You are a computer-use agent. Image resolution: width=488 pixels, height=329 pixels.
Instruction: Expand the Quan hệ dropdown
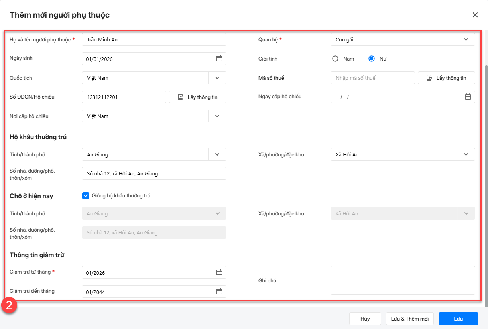click(x=466, y=39)
